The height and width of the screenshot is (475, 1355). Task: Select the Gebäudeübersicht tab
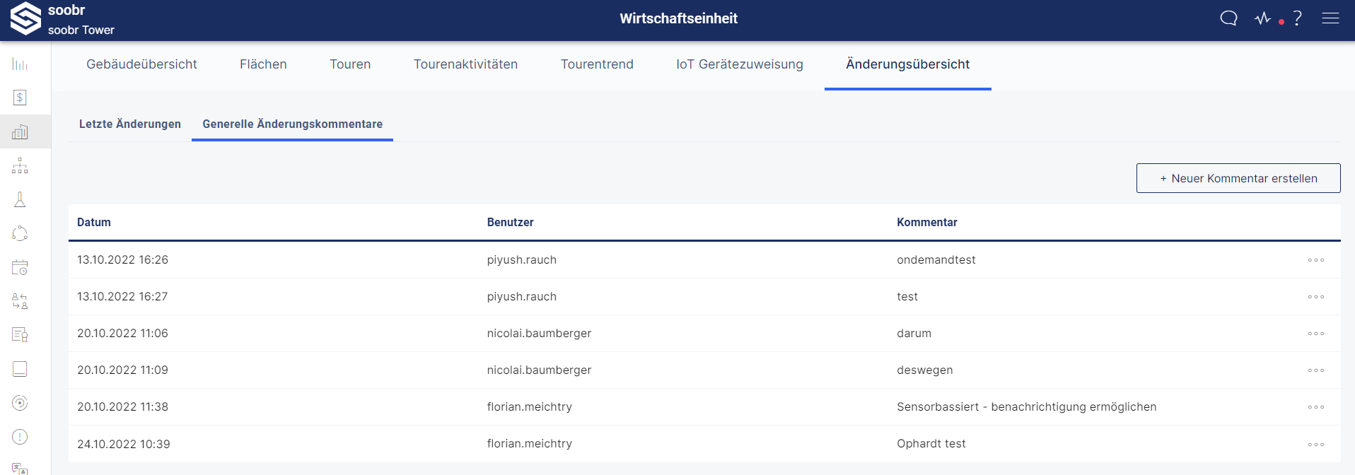click(x=141, y=64)
